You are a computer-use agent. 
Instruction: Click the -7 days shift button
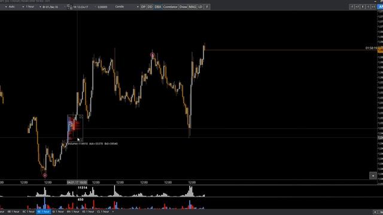coord(352,7)
